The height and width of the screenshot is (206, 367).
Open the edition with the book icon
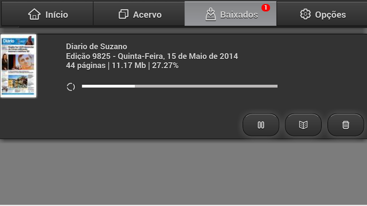point(303,125)
